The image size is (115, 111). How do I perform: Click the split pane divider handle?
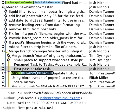91,88
